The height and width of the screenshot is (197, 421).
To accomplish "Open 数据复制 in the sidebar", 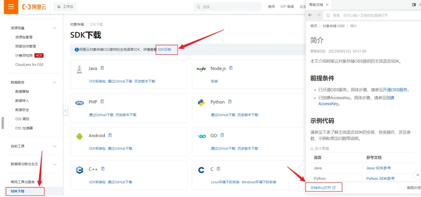I will click(22, 91).
